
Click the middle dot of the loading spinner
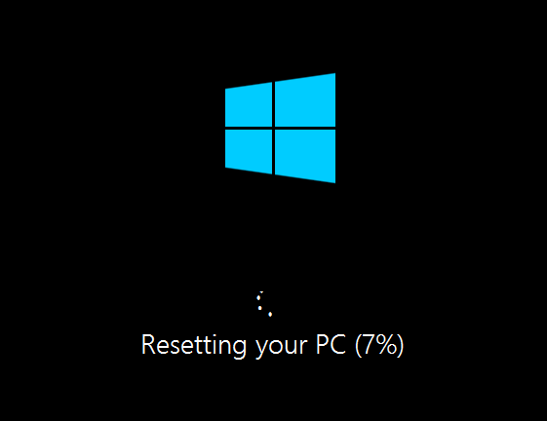(x=260, y=308)
